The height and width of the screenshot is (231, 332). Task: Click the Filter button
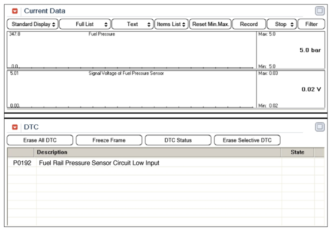[x=311, y=25]
